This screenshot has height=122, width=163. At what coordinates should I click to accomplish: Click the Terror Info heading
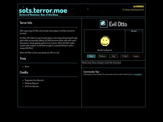(26, 23)
